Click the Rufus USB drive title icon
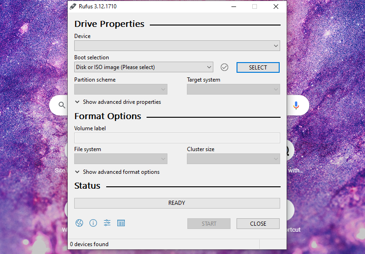365x254 pixels. 73,6
